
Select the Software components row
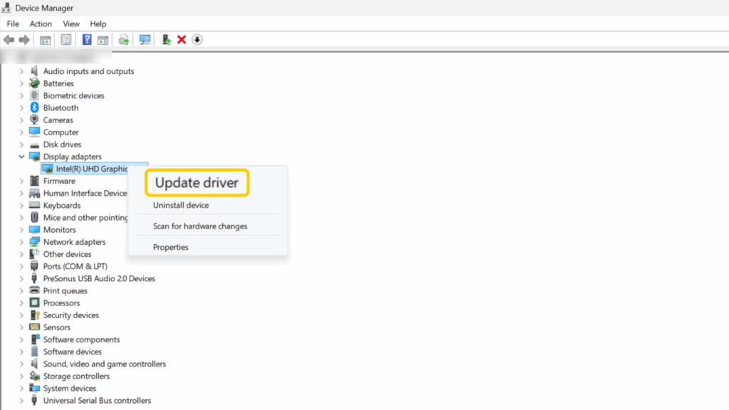tap(81, 340)
